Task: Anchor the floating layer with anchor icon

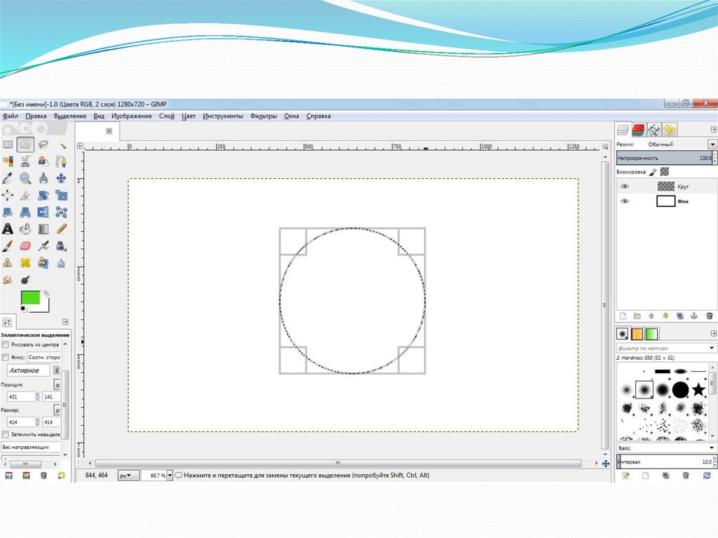Action: (x=695, y=316)
